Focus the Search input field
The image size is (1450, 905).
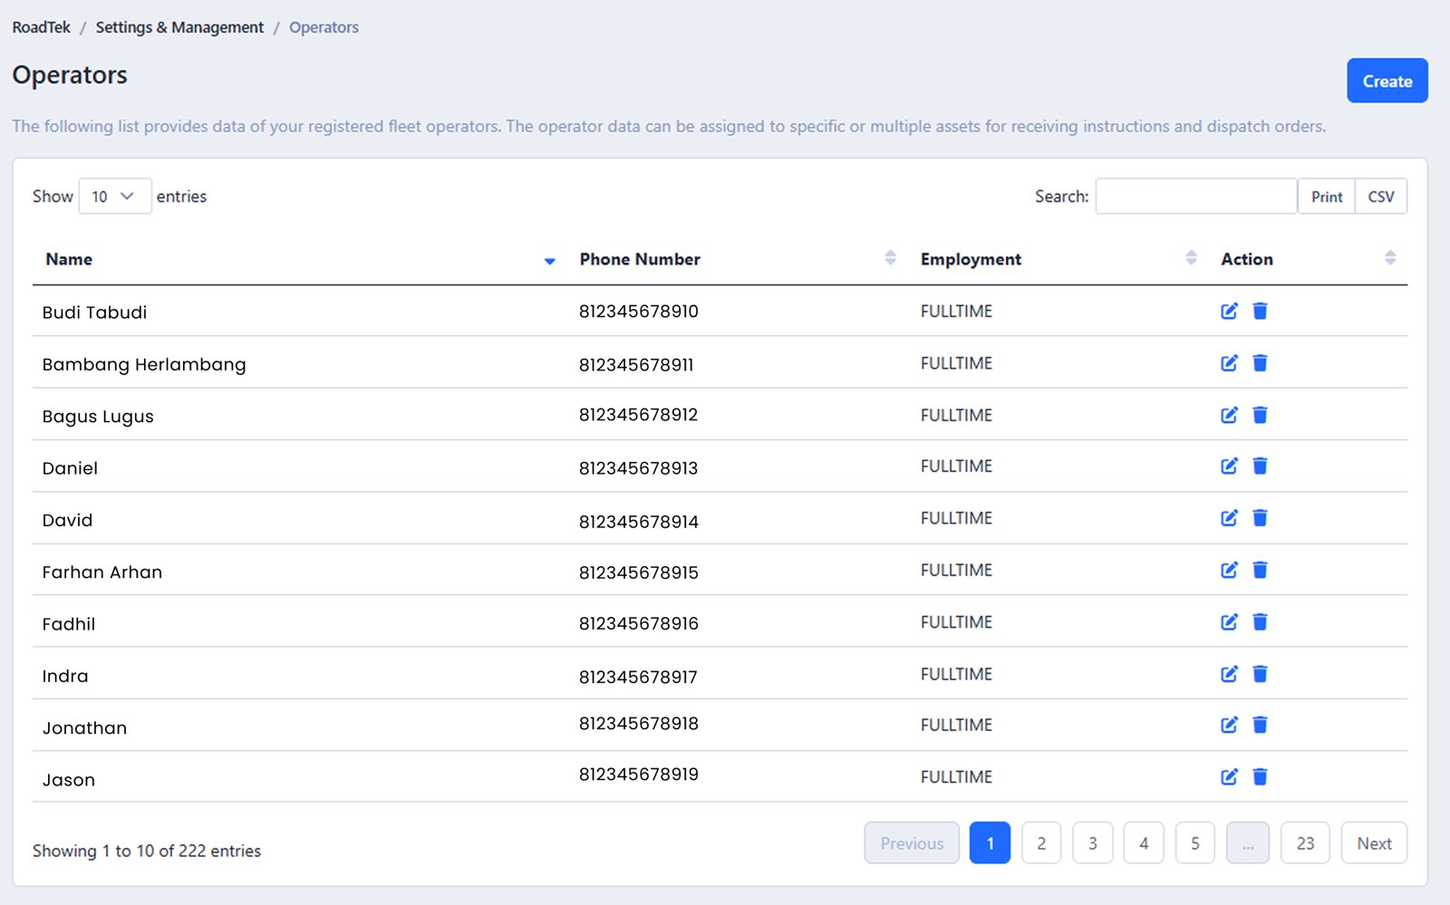click(x=1195, y=197)
